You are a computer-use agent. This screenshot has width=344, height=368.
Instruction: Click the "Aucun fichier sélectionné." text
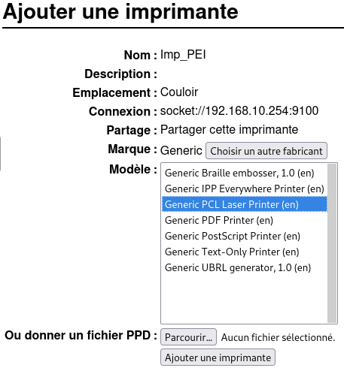(278, 337)
